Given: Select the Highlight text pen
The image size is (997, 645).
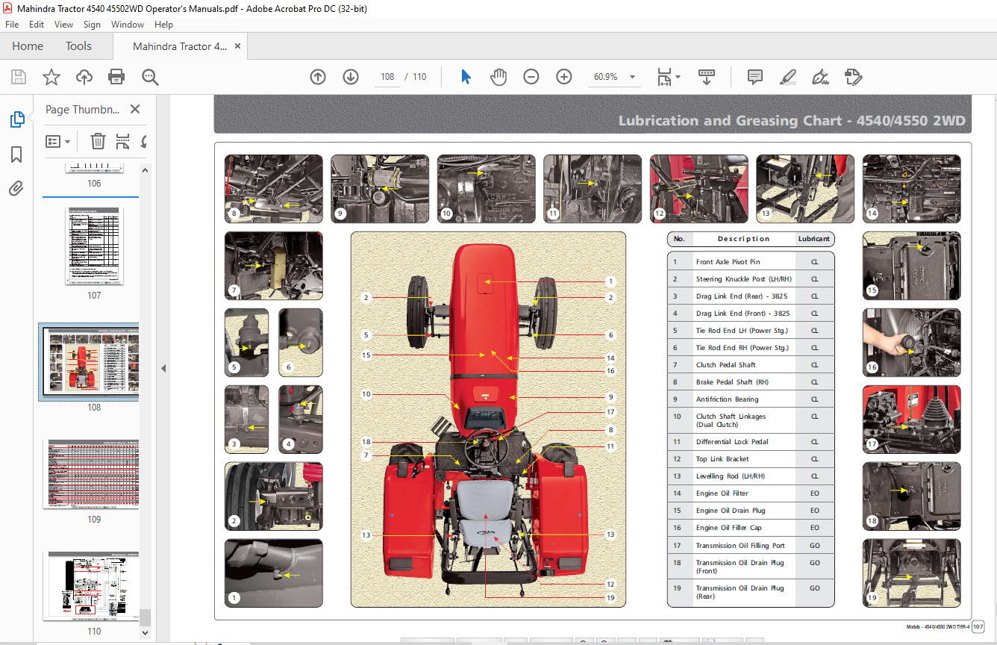Looking at the screenshot, I should [x=787, y=77].
